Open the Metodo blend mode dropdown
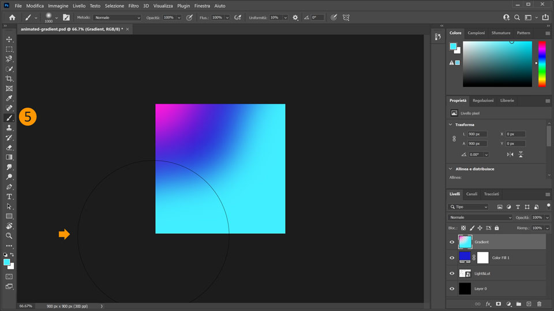Image resolution: width=554 pixels, height=311 pixels. click(117, 18)
